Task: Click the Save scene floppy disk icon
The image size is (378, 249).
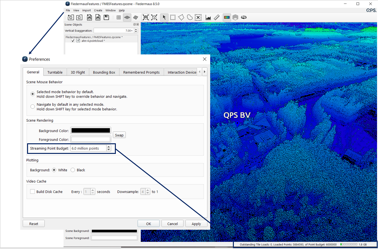Action: pos(106,17)
